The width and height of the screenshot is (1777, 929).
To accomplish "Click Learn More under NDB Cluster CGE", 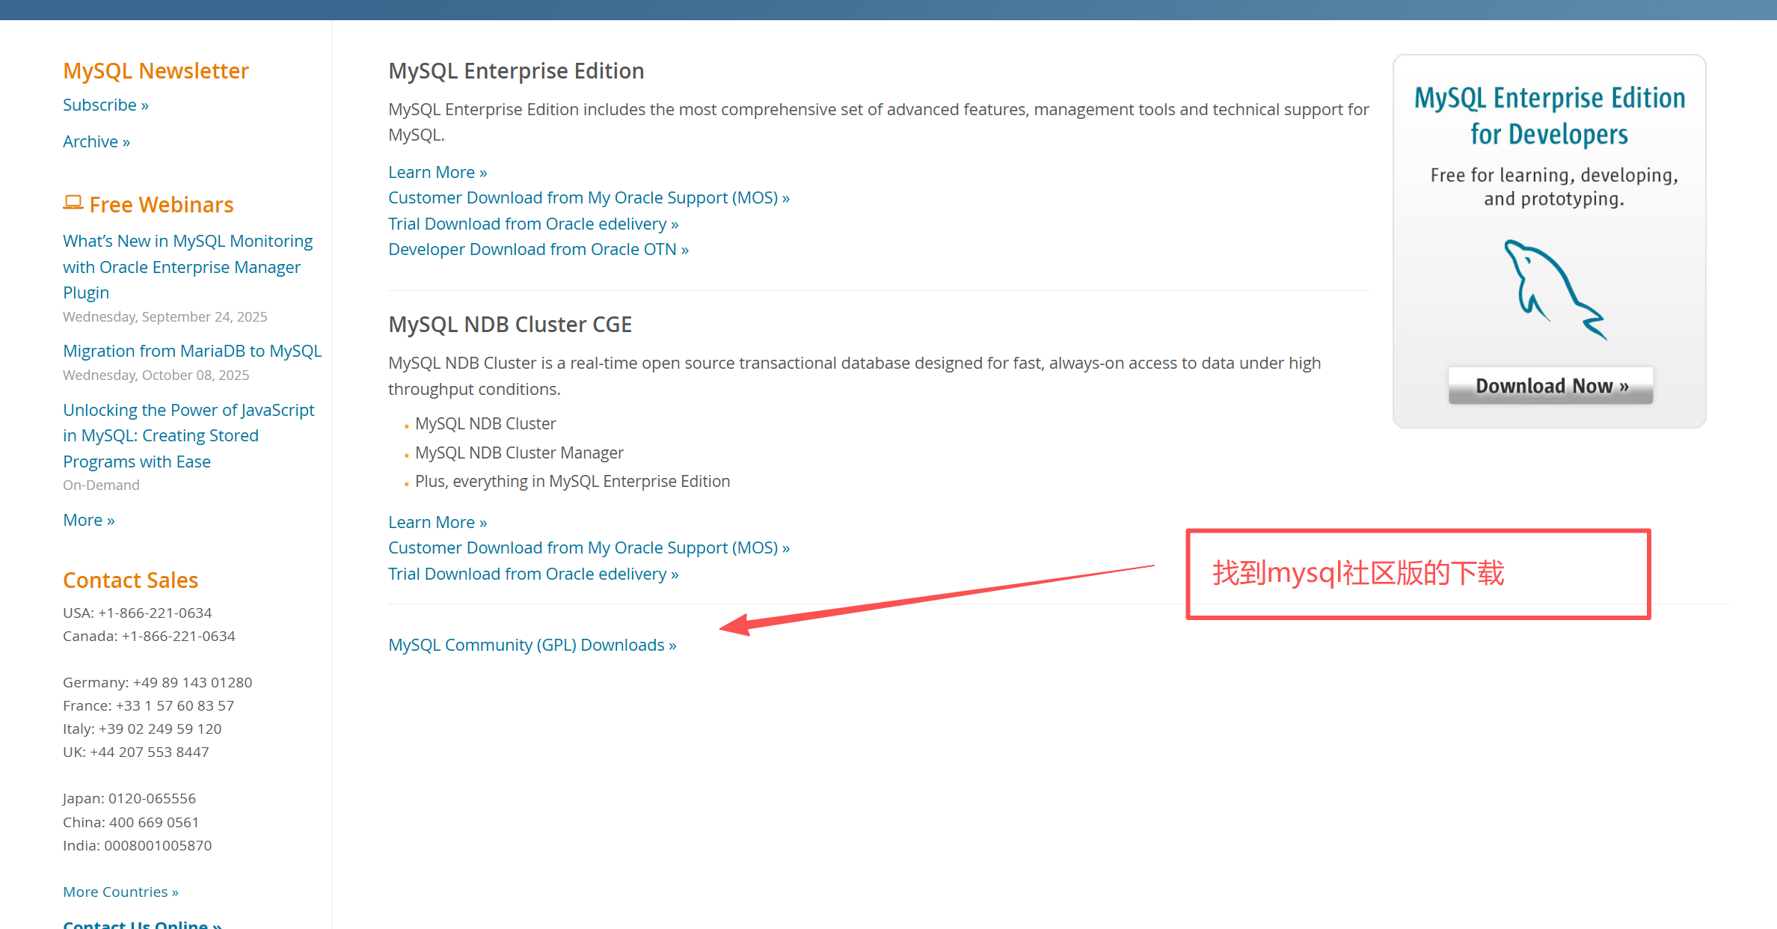I will (x=437, y=522).
